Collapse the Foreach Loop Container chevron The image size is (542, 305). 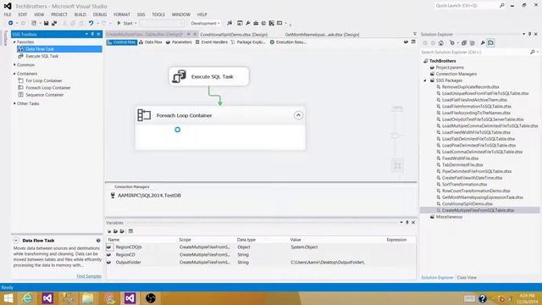(x=298, y=115)
